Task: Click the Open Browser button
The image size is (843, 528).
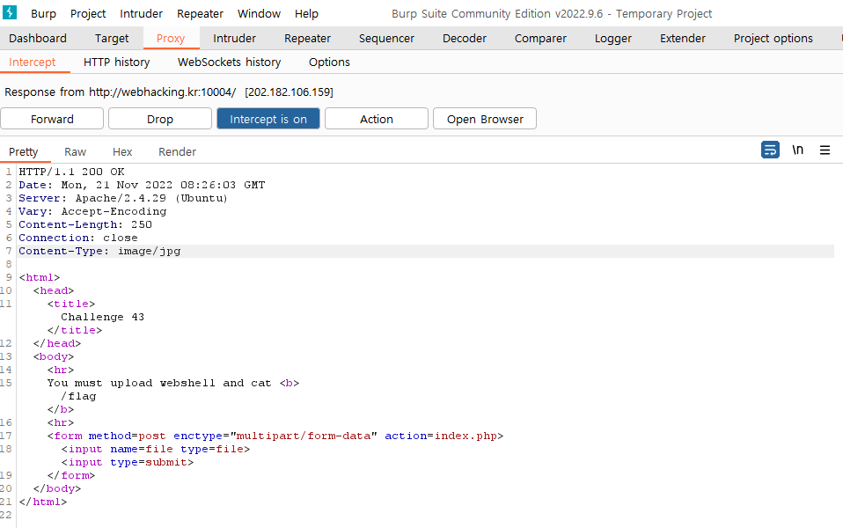Action: 485,119
